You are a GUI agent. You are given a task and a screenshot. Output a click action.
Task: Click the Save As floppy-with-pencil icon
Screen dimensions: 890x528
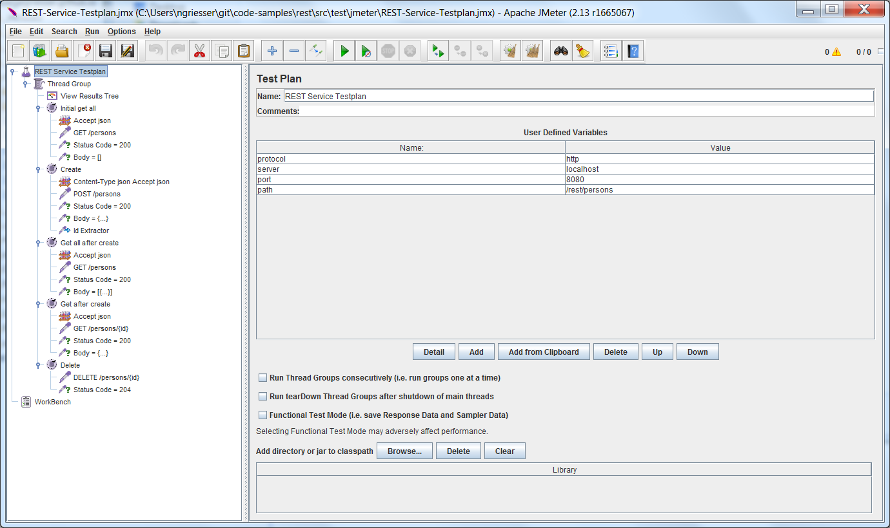coord(128,51)
